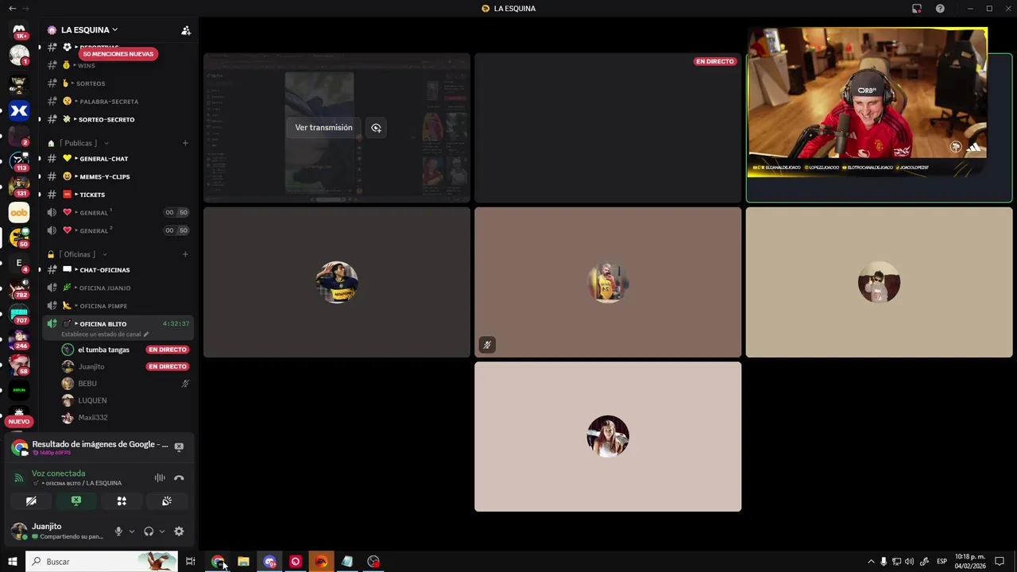
Task: Open noise suppression waveform icon
Action: 160,477
